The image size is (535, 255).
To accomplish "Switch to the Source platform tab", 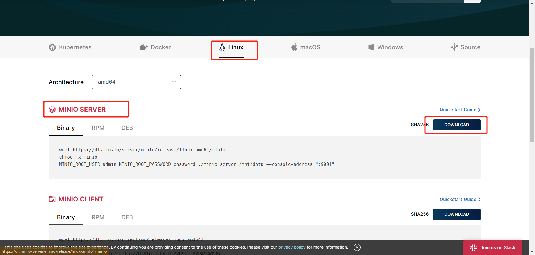I will (x=466, y=47).
